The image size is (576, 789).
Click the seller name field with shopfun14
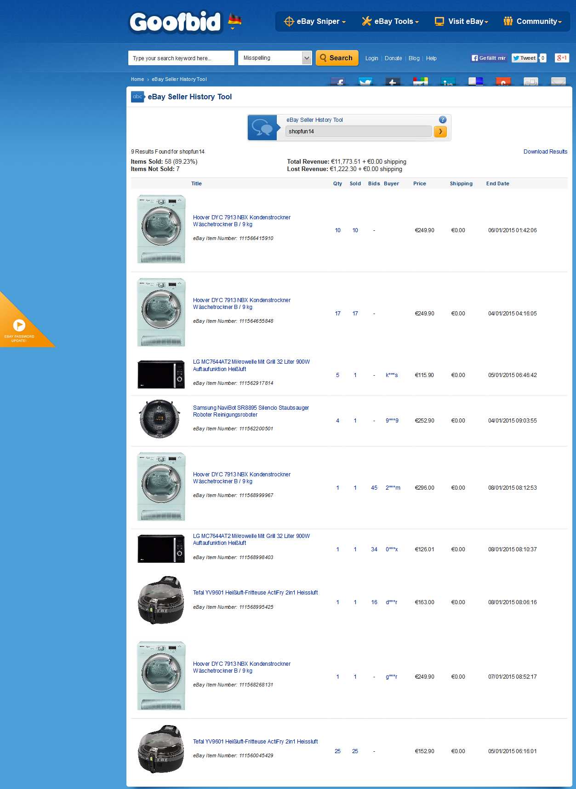tap(359, 131)
